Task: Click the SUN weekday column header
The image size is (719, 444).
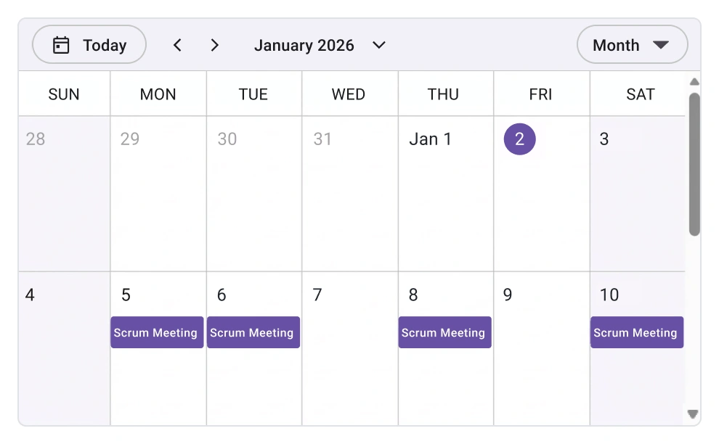Action: [x=64, y=94]
